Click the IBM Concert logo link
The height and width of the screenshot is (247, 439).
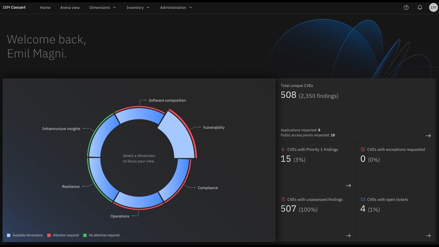(14, 8)
